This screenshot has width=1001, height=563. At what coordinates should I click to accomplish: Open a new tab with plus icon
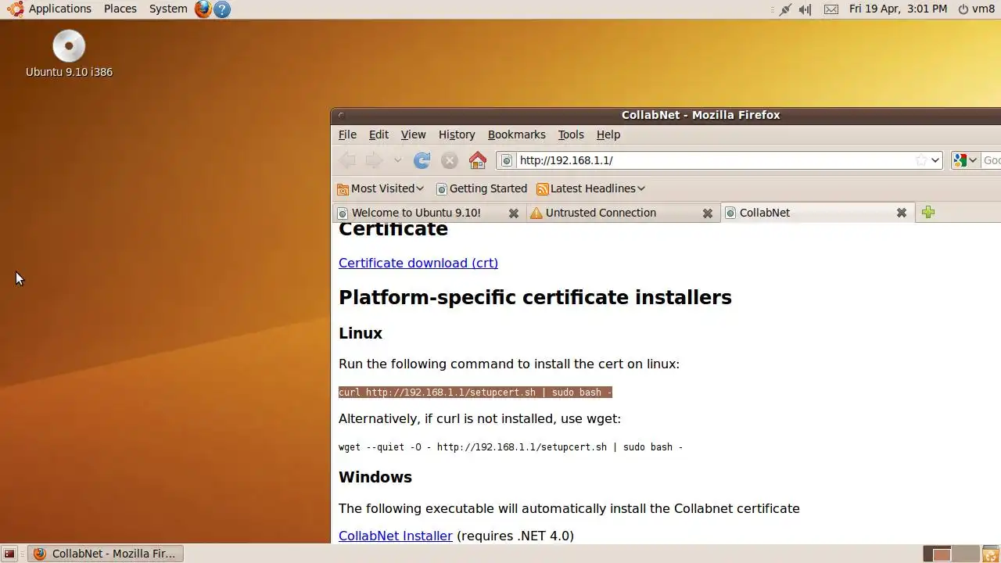pos(928,212)
